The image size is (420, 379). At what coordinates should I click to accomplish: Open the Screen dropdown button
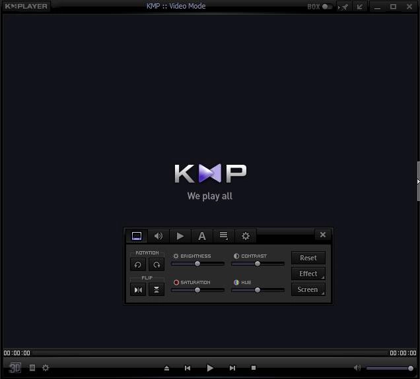pyautogui.click(x=308, y=289)
